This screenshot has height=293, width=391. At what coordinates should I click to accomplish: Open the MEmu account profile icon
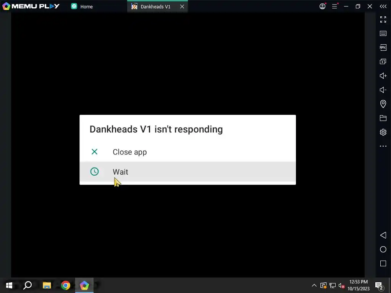coord(322,6)
